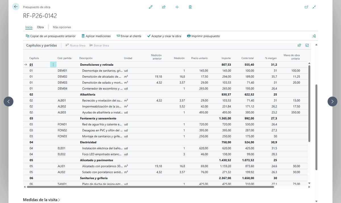Select the Fontanería y saneamiento chapter row
Image resolution: width=341 pixels, height=203 pixels.
165,118
